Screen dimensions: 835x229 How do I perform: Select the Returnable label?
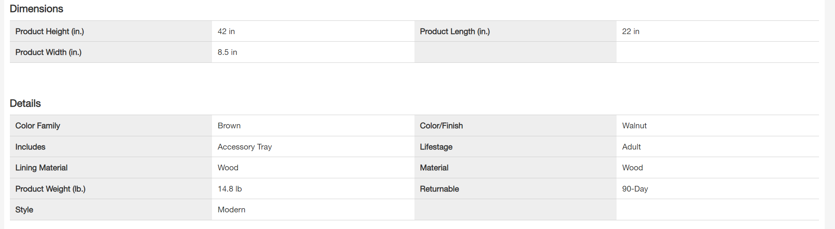tap(439, 189)
